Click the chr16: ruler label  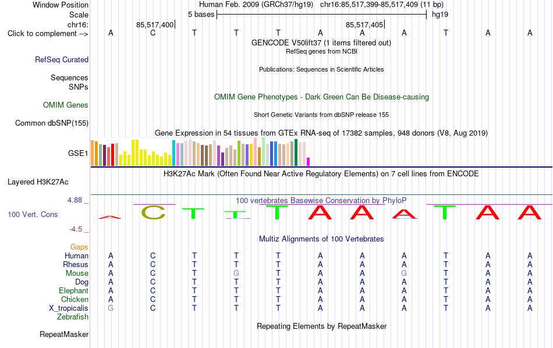[78, 24]
